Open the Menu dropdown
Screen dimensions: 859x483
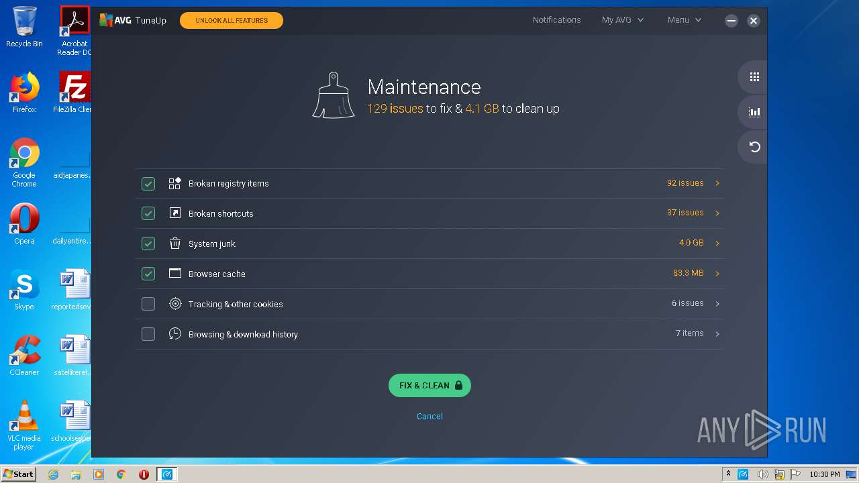[685, 20]
